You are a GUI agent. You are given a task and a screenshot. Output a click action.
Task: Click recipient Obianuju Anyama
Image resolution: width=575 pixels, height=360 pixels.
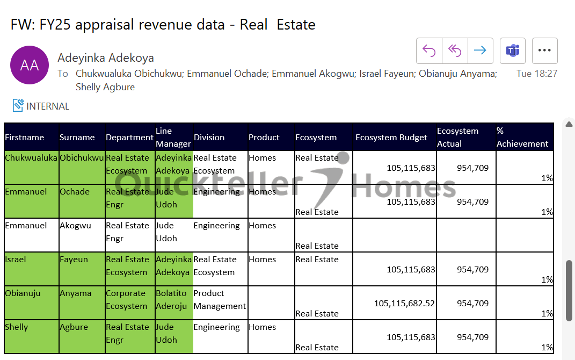pos(461,74)
